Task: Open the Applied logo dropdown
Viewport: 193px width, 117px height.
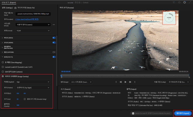Action: coord(33,82)
